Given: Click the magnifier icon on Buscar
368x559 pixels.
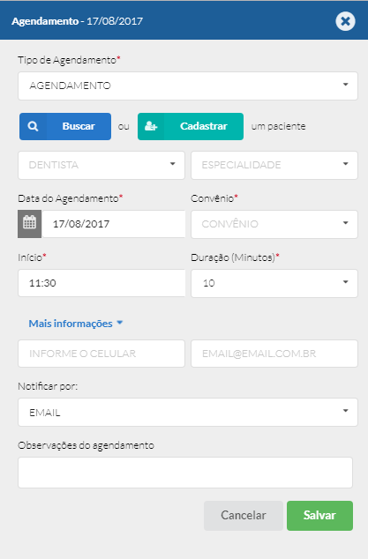Looking at the screenshot, I should (x=33, y=126).
